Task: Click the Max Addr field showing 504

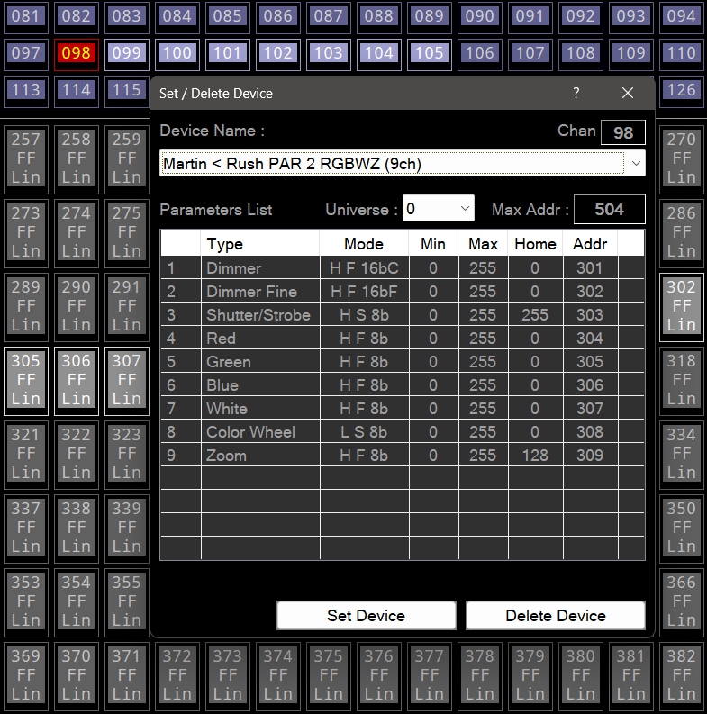Action: click(x=609, y=210)
